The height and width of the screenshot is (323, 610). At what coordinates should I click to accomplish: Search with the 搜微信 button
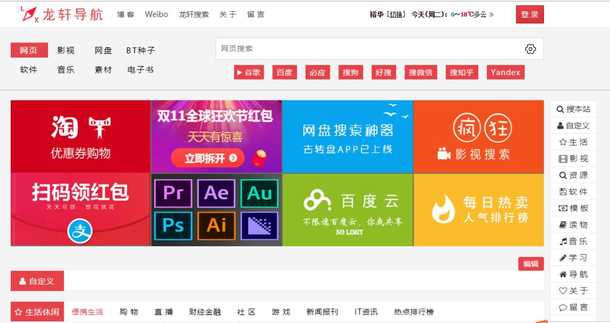[x=421, y=72]
